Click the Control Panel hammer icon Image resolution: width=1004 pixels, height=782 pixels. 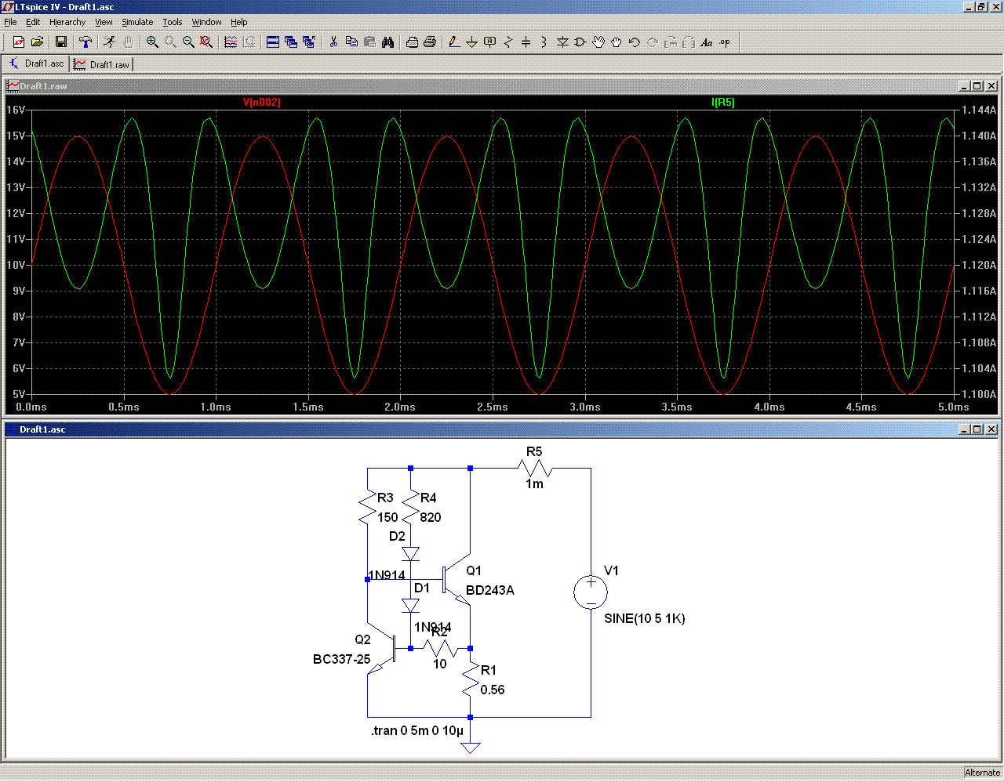85,42
